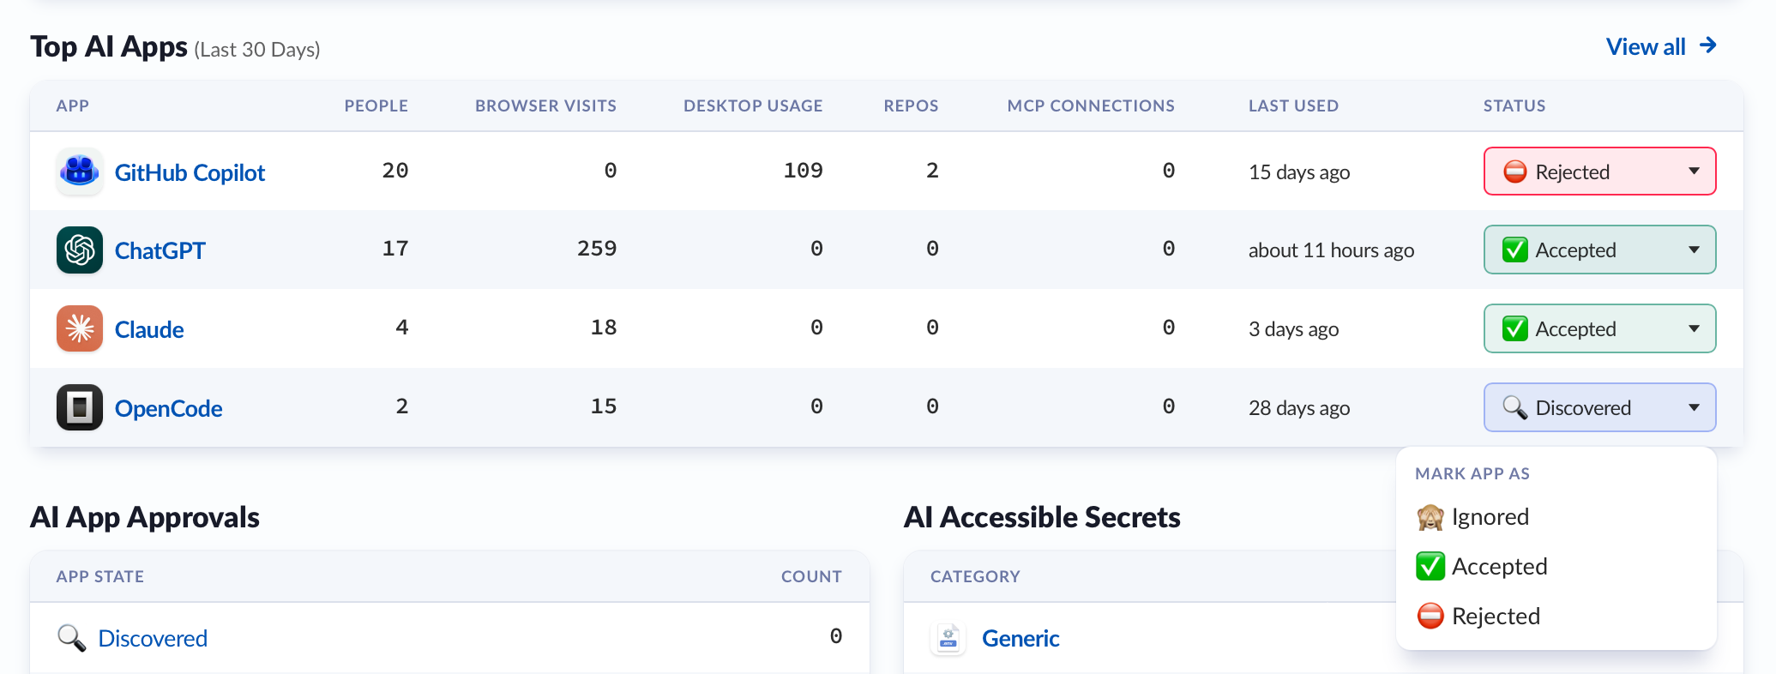Screen dimensions: 1776x674
Task: Open the Discovered app state link
Action: tap(153, 639)
